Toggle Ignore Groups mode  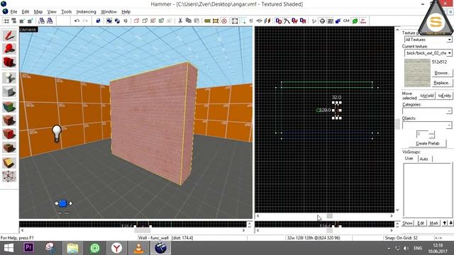click(126, 21)
